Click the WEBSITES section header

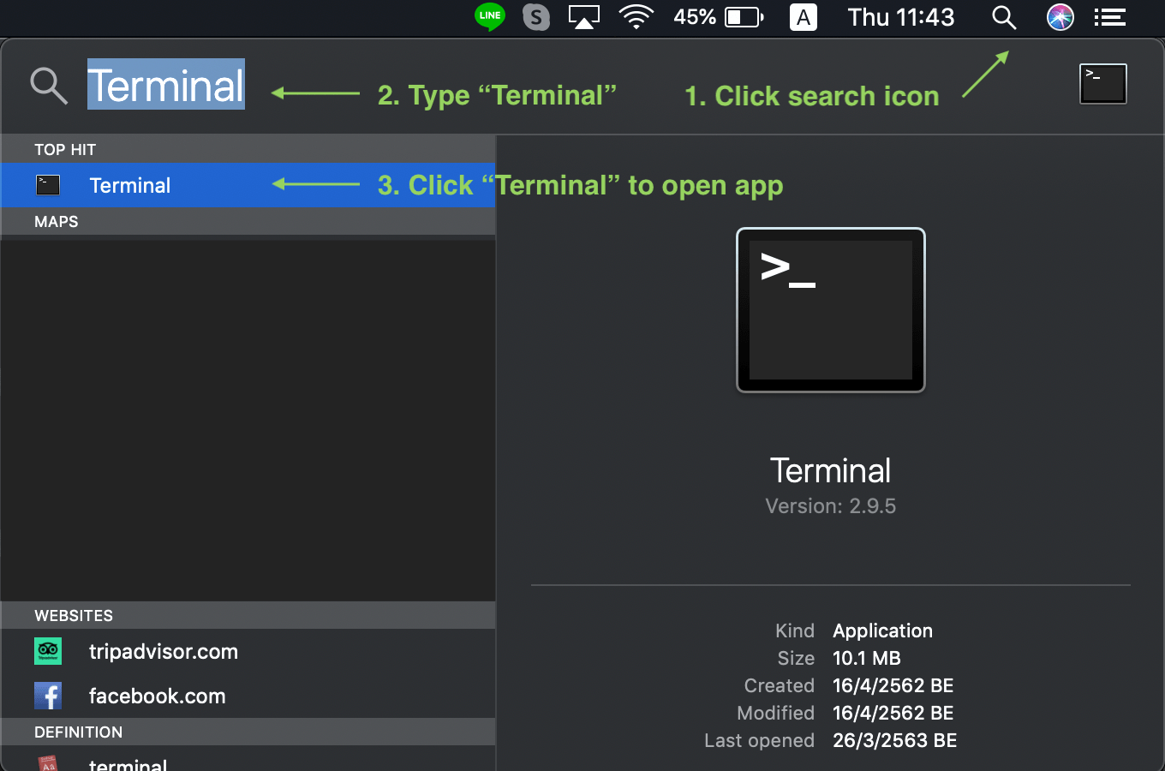248,615
